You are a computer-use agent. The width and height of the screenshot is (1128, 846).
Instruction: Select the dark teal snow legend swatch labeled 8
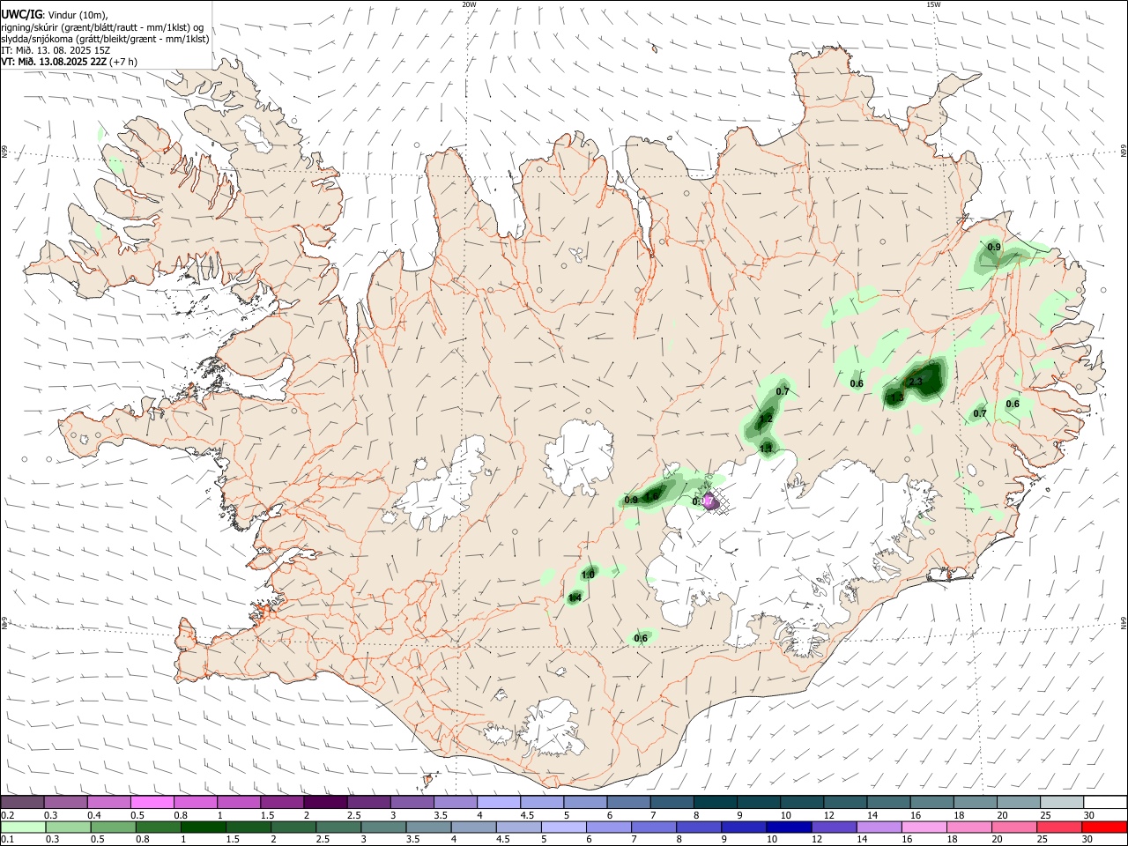click(x=715, y=802)
